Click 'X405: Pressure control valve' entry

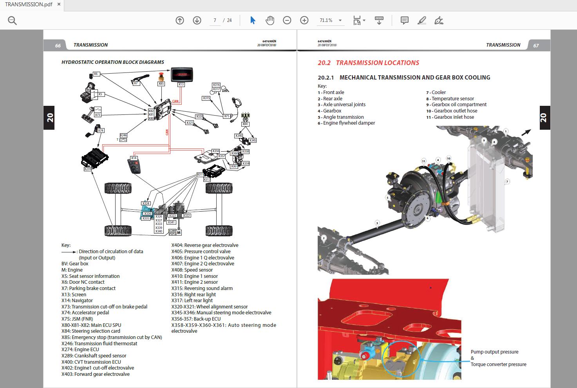click(x=201, y=252)
